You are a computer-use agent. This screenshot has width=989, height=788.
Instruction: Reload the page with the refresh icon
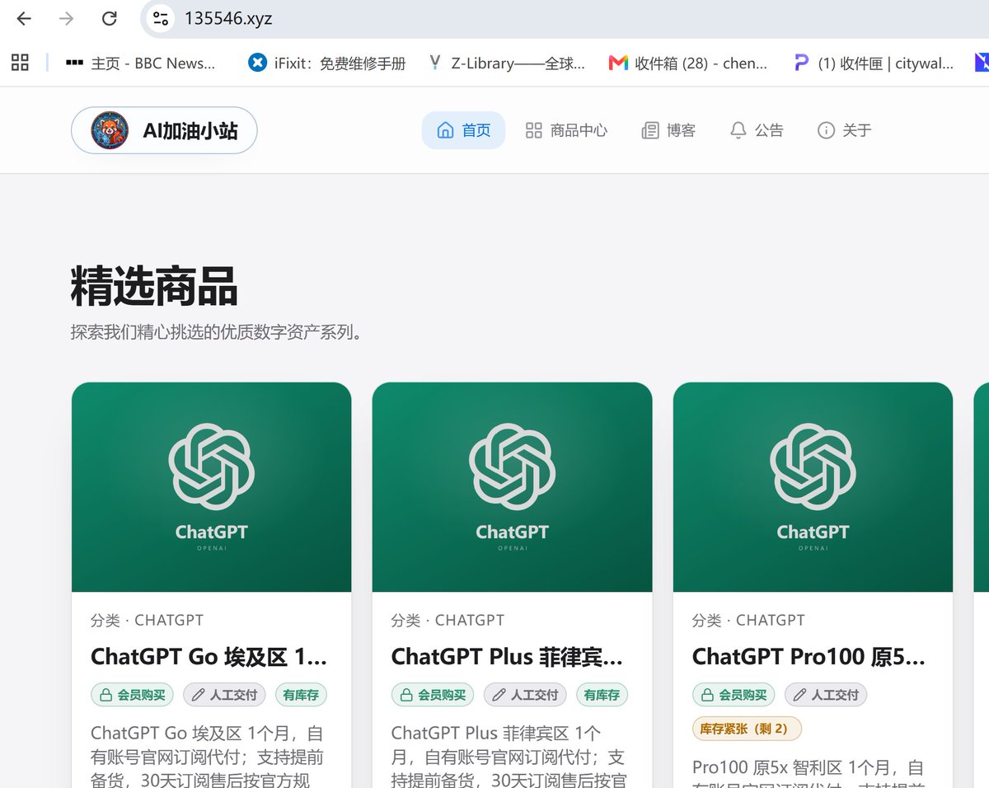109,18
